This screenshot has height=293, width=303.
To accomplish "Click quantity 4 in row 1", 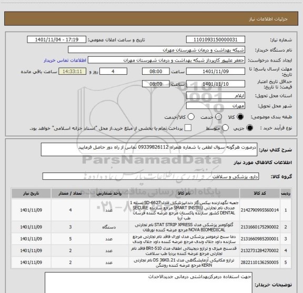I will (70, 210).
